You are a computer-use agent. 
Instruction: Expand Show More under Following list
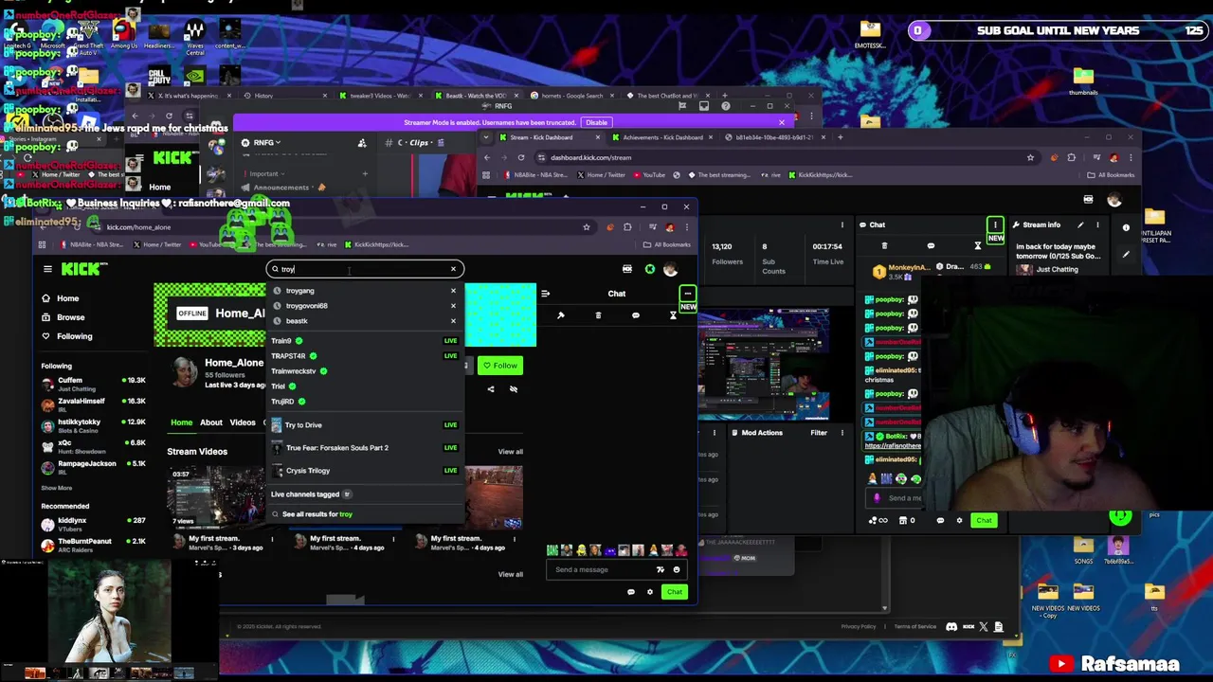(56, 488)
